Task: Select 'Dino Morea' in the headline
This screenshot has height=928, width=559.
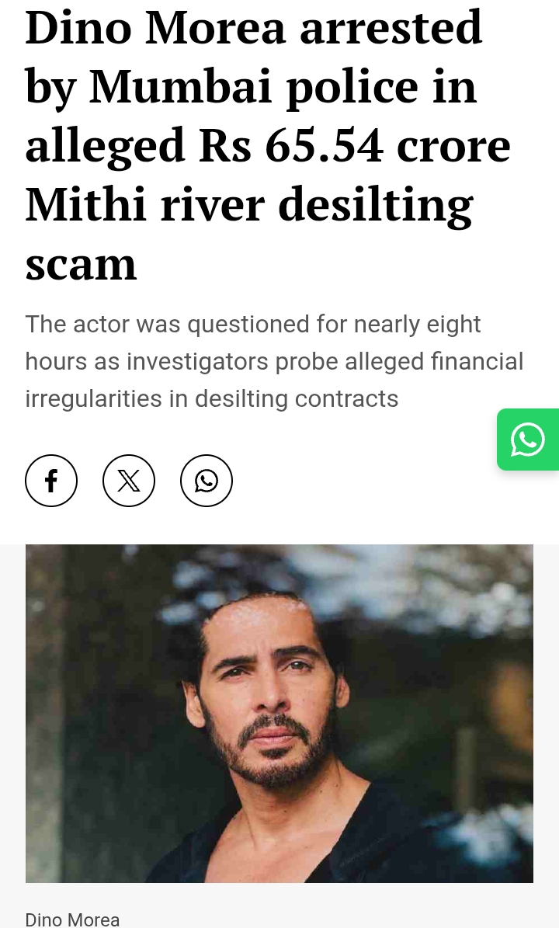Action: (x=155, y=28)
